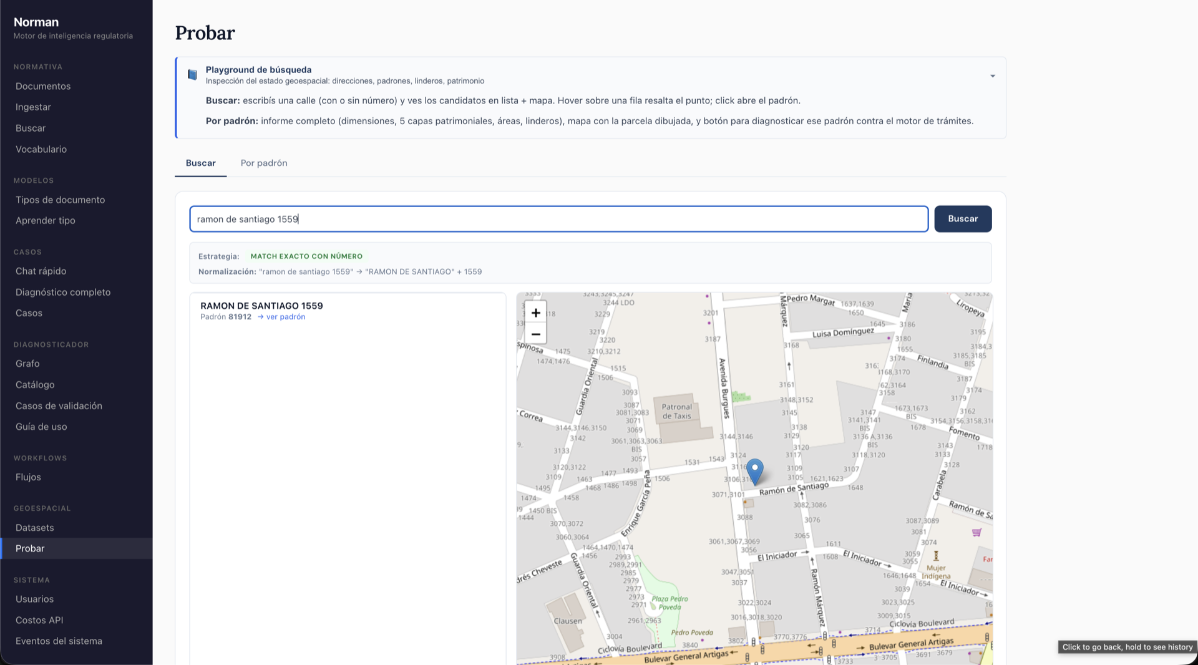Zoom in on the map
1198x665 pixels.
pyautogui.click(x=535, y=313)
